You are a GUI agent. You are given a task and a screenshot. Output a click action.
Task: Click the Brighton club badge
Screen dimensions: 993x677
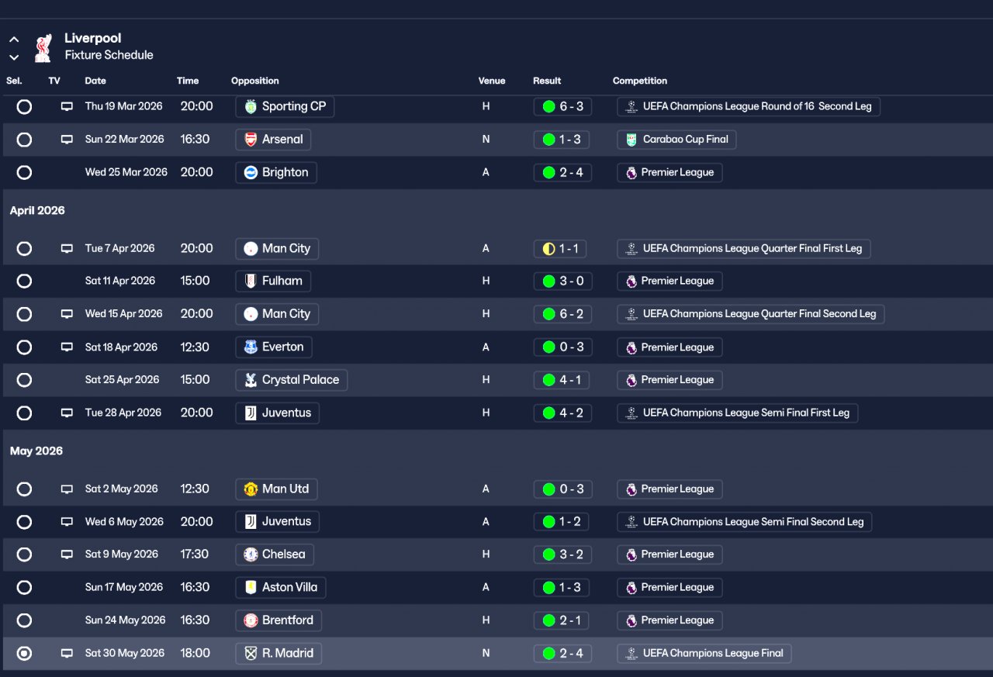[x=251, y=172]
